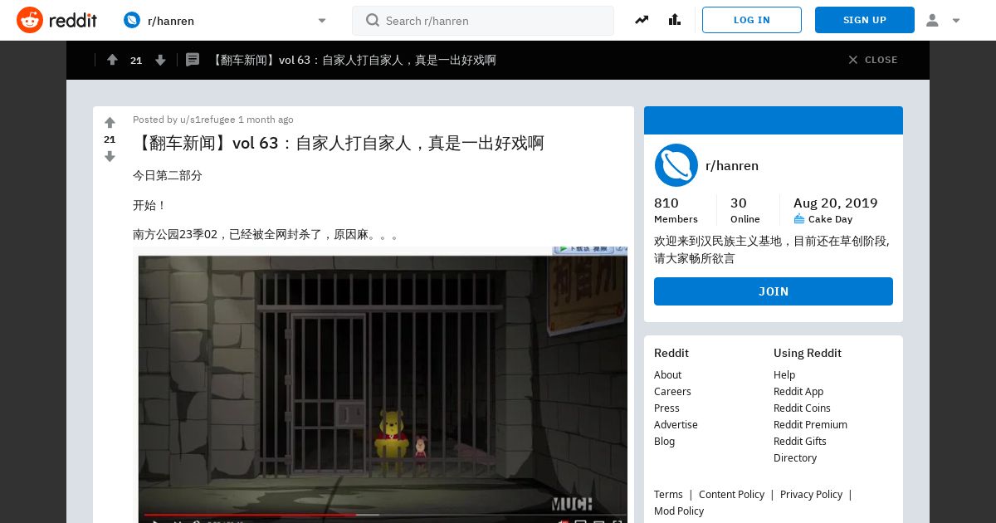Viewport: 996px width, 523px height.
Task: Click the Aug 20, 2019 cake day date
Action: (x=835, y=203)
